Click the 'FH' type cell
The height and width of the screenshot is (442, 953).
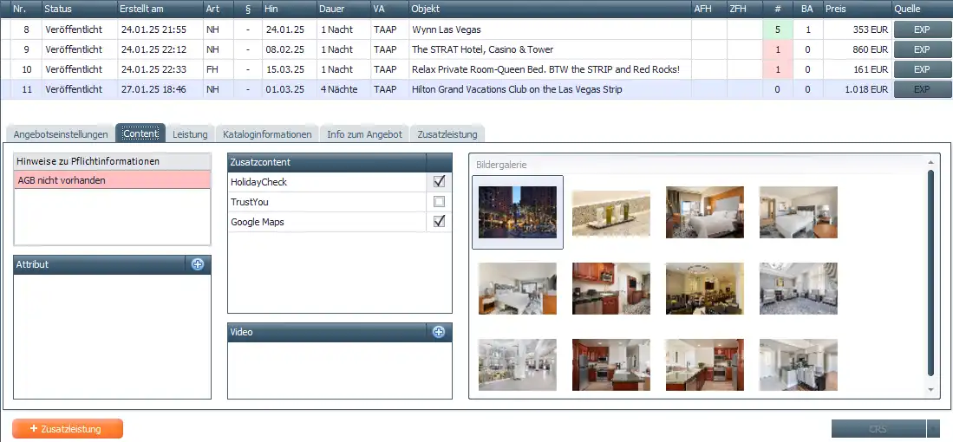pos(219,69)
